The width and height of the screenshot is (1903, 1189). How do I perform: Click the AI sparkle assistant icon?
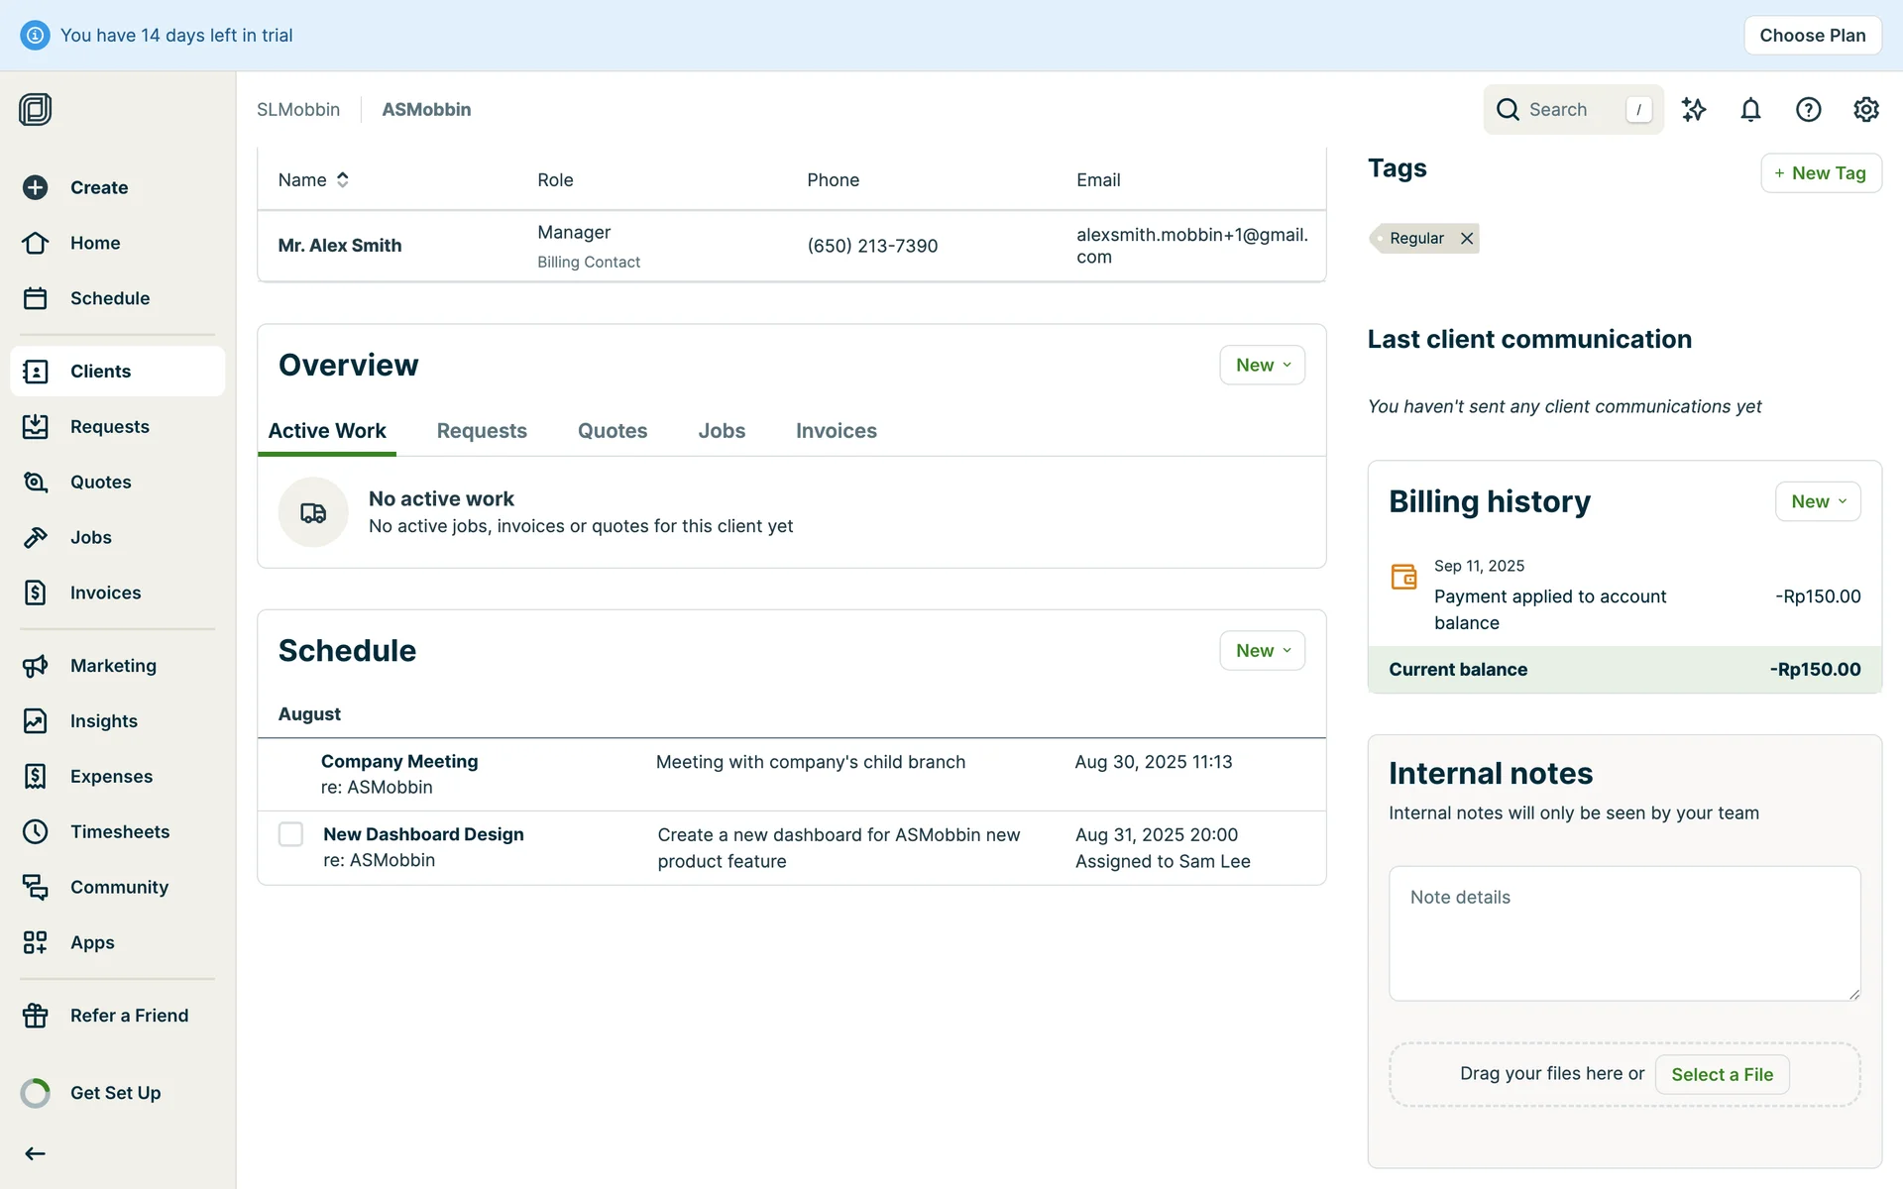pos(1694,110)
